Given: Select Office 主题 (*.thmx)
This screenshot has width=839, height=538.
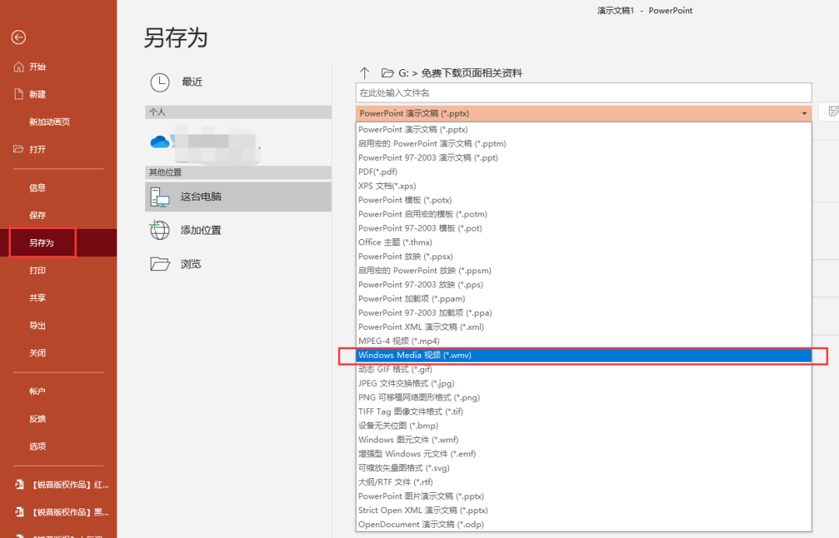Looking at the screenshot, I should tap(583, 242).
